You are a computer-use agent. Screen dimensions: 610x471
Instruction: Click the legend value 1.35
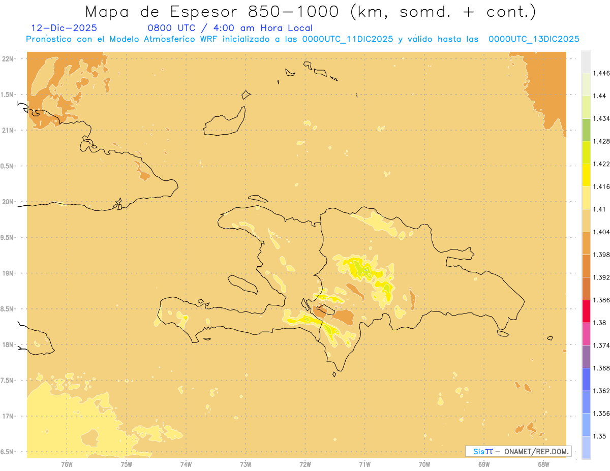click(x=600, y=436)
